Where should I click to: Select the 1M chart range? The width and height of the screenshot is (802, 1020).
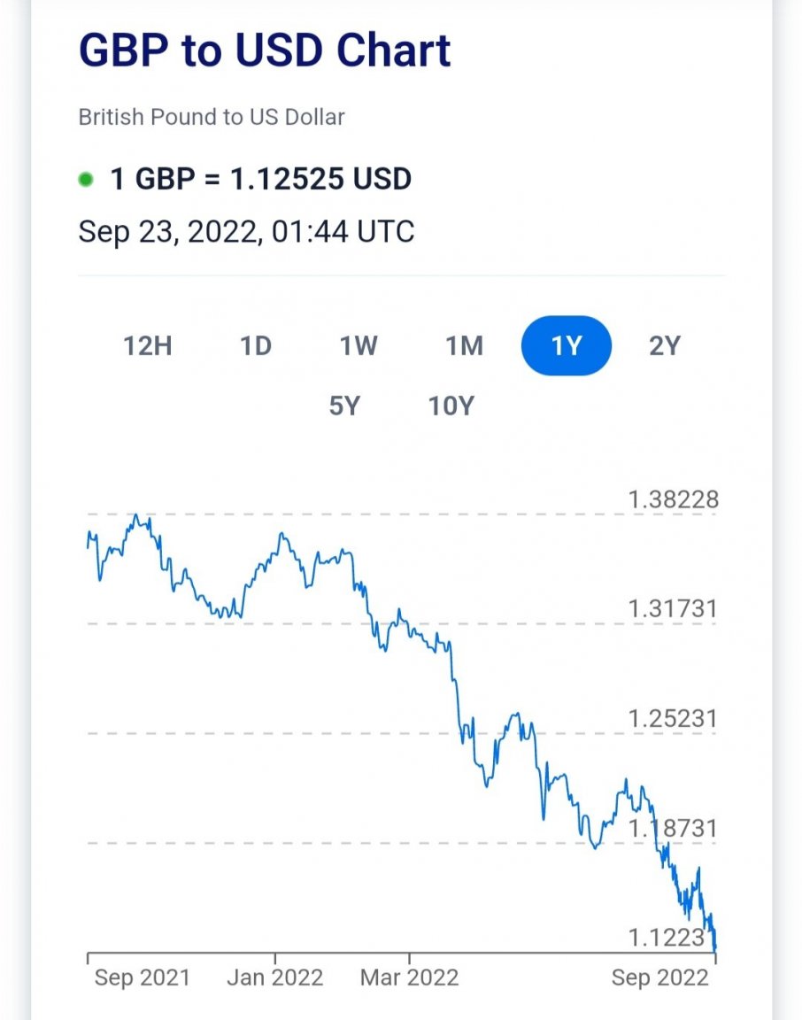[465, 345]
